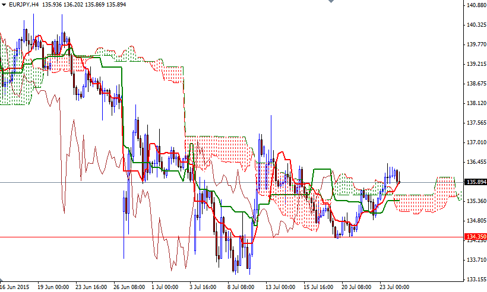Click the 137.010 price scale value

coord(476,142)
